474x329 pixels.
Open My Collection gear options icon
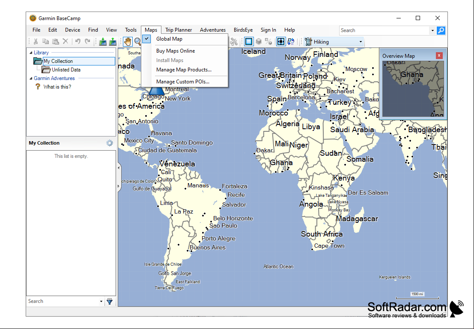pos(110,143)
